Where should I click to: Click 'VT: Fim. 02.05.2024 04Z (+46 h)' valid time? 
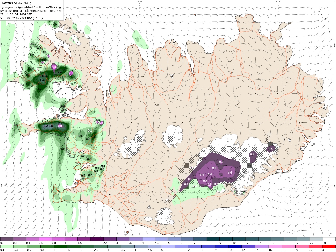[22, 18]
